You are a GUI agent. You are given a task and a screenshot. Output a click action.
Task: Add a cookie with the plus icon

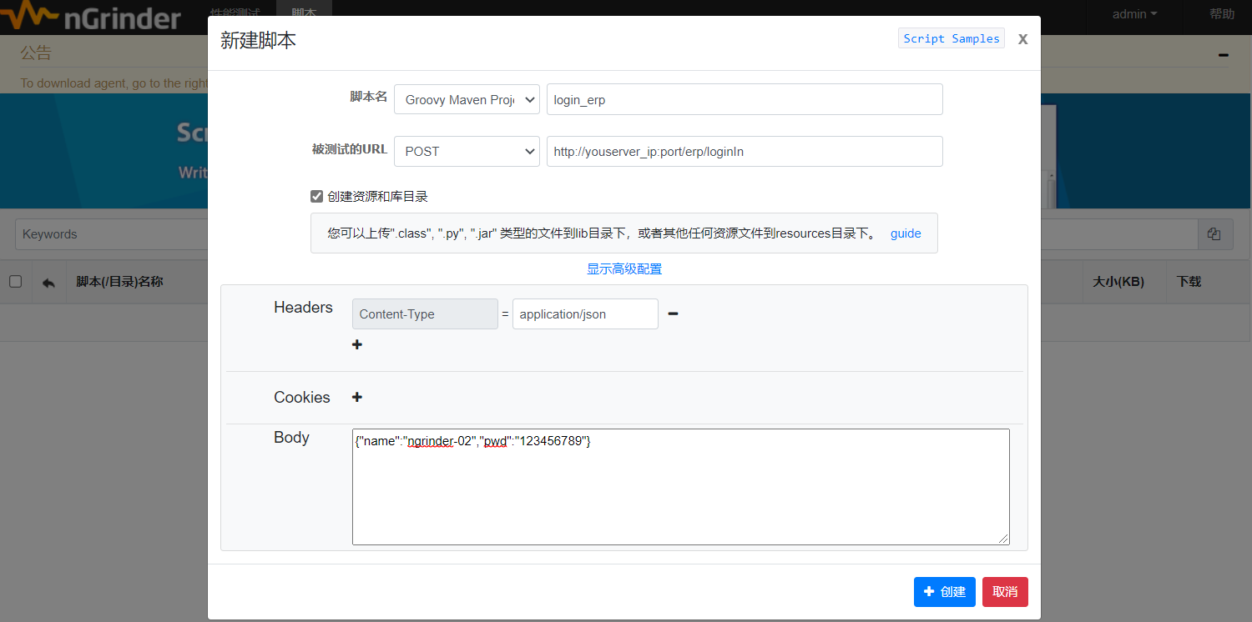357,397
